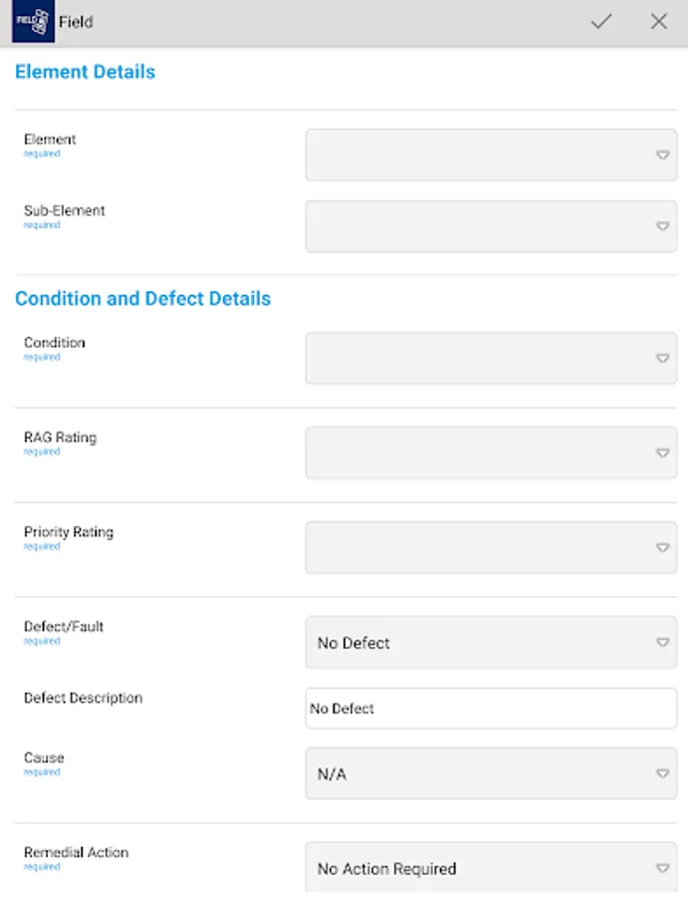This screenshot has height=897, width=688.
Task: Click the Element Details section heading
Action: pyautogui.click(x=86, y=72)
